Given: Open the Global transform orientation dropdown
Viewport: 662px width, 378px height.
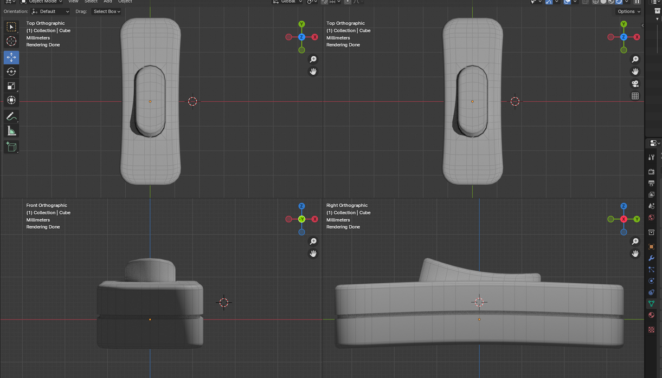Looking at the screenshot, I should [287, 2].
